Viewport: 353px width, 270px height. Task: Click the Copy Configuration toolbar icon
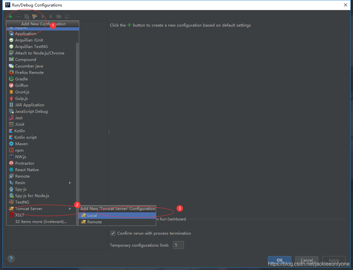pyautogui.click(x=27, y=17)
